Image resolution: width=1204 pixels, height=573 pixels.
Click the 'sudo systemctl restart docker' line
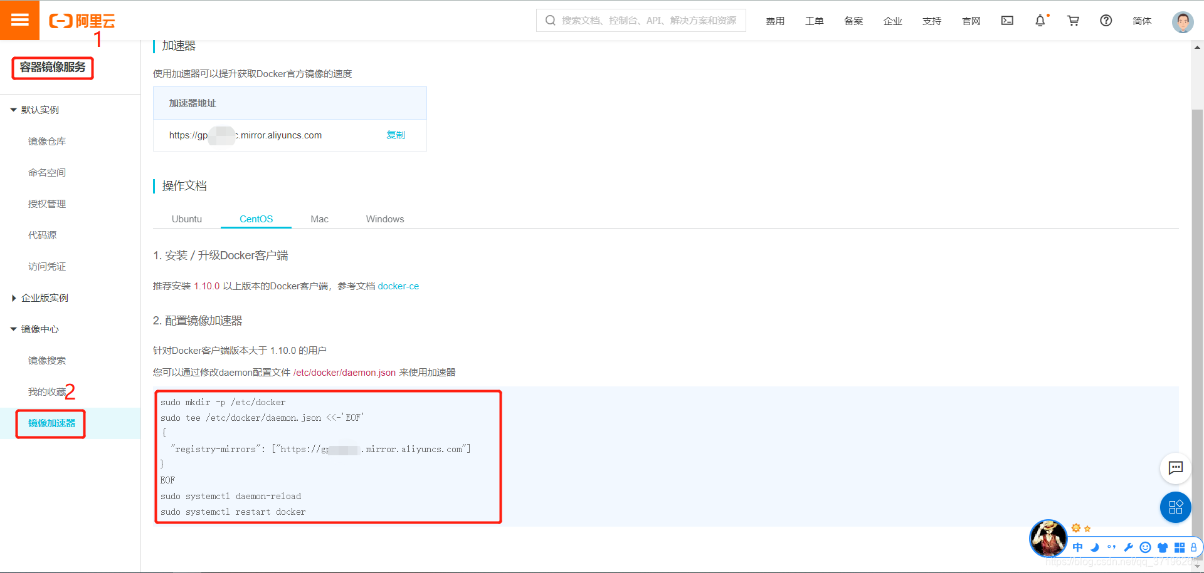tap(233, 512)
